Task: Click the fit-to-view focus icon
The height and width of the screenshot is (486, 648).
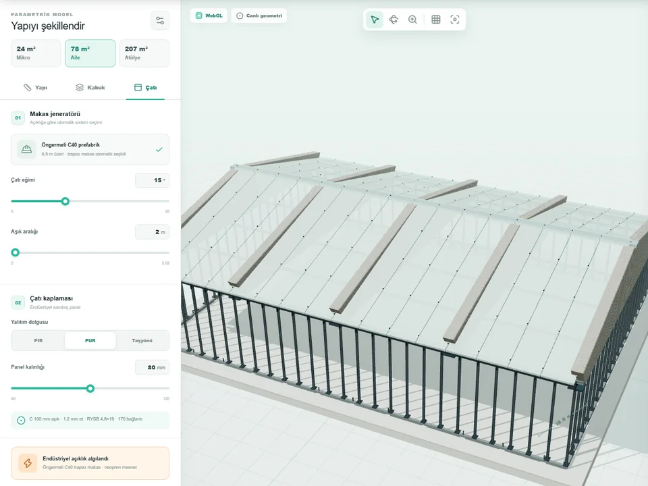Action: click(454, 20)
